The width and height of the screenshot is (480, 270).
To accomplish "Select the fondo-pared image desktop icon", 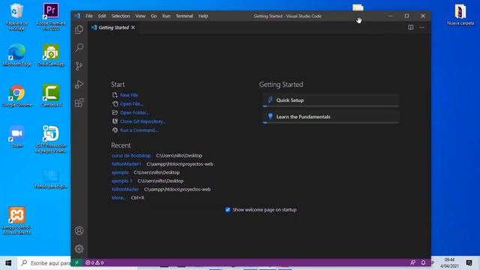I will [x=51, y=180].
